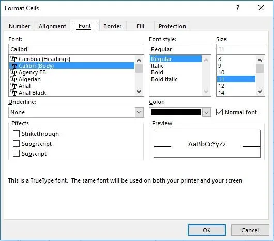Uncheck the Normal font checkbox
The width and height of the screenshot is (274, 241).
point(219,112)
